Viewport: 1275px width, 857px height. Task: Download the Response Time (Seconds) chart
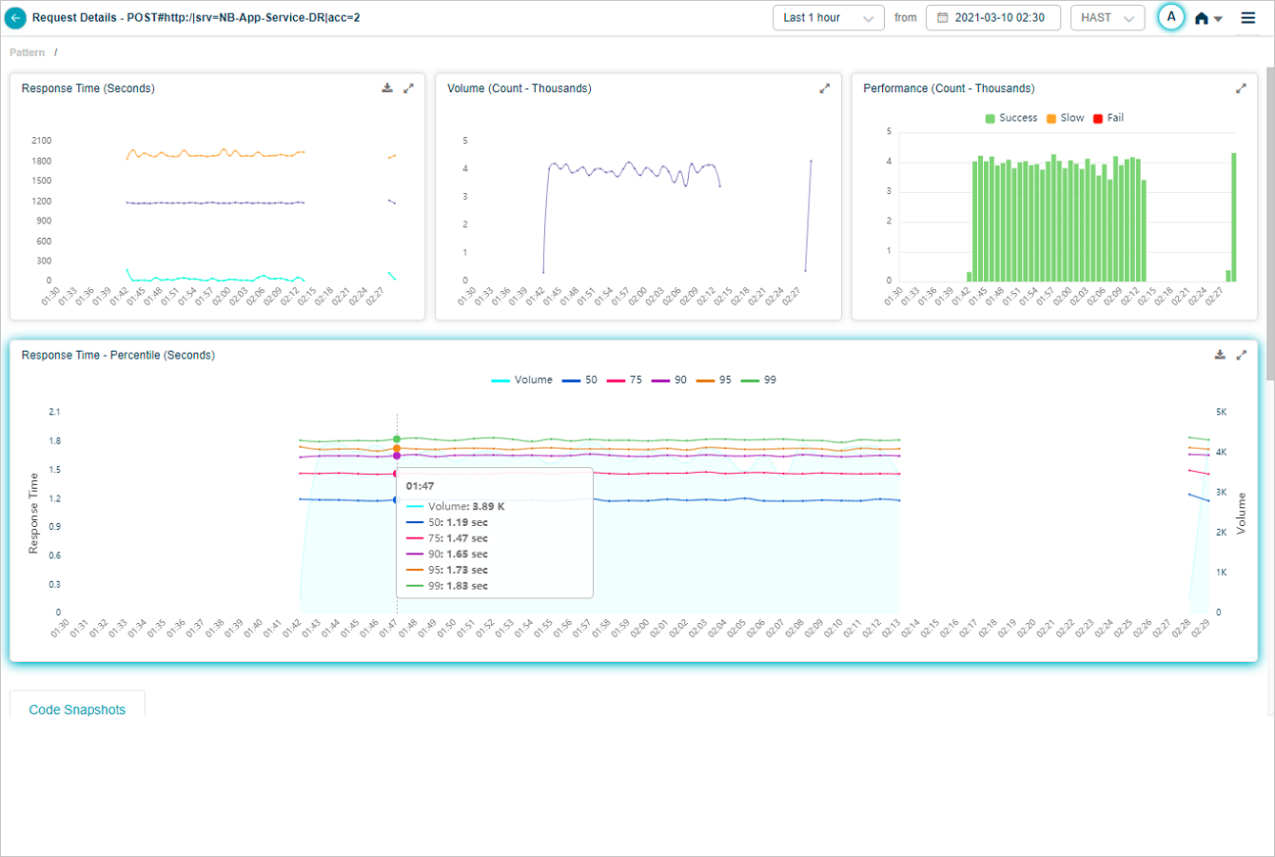(387, 88)
